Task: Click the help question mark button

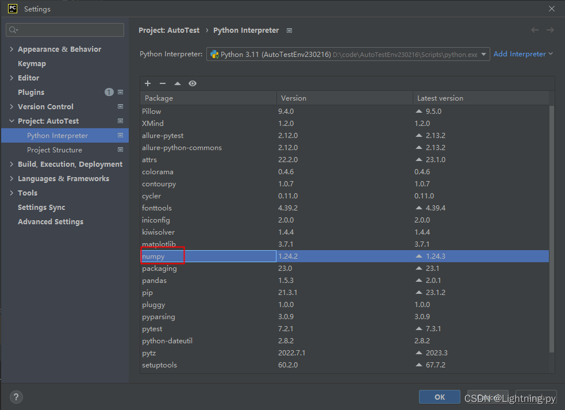Action: click(16, 397)
